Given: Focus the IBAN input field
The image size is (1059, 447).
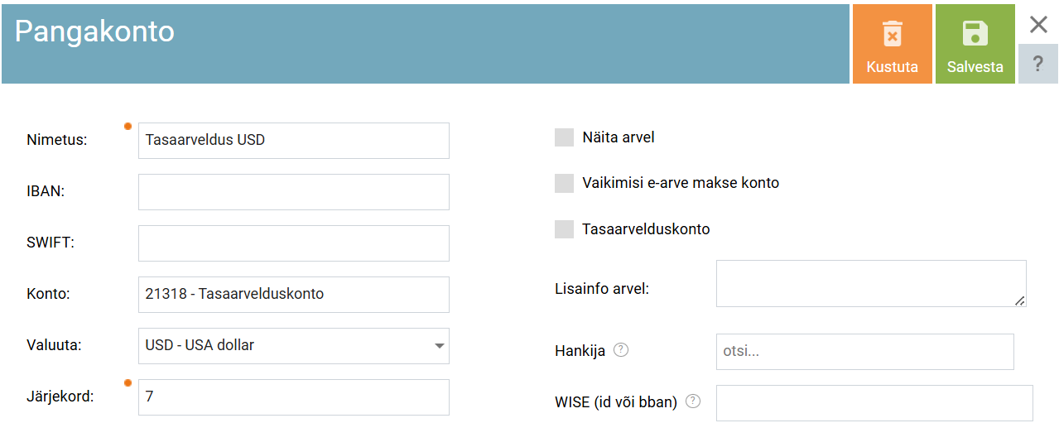Looking at the screenshot, I should pyautogui.click(x=293, y=192).
